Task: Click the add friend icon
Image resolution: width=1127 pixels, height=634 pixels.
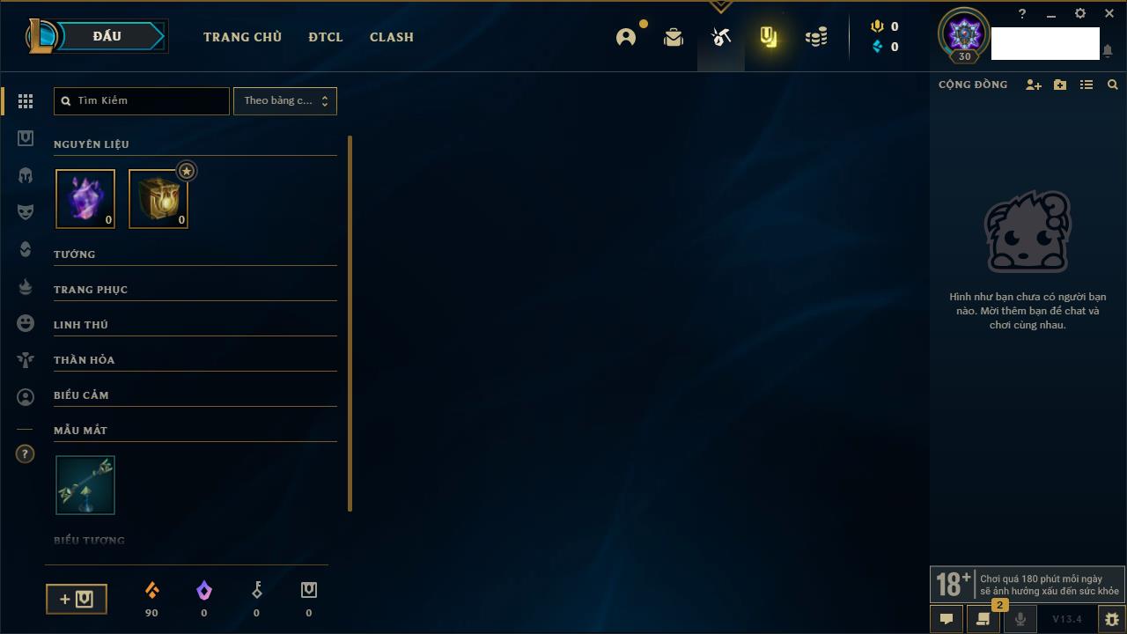Action: point(1034,85)
